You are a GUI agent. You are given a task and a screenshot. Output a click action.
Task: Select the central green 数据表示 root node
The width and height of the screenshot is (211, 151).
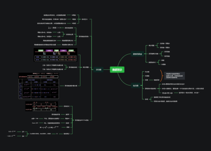(x=117, y=70)
